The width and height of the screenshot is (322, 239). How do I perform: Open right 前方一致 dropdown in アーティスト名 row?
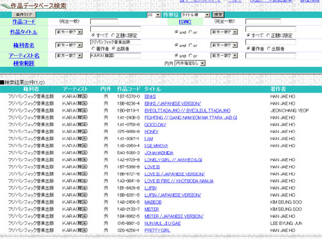[224, 56]
